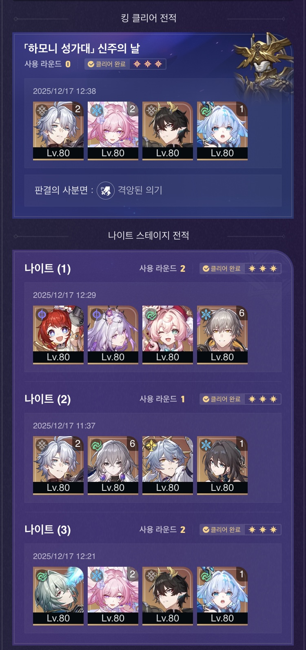The width and height of the screenshot is (306, 650).
Task: Click the 클리어 완료 badge for 나이트 (2)
Action: [222, 399]
